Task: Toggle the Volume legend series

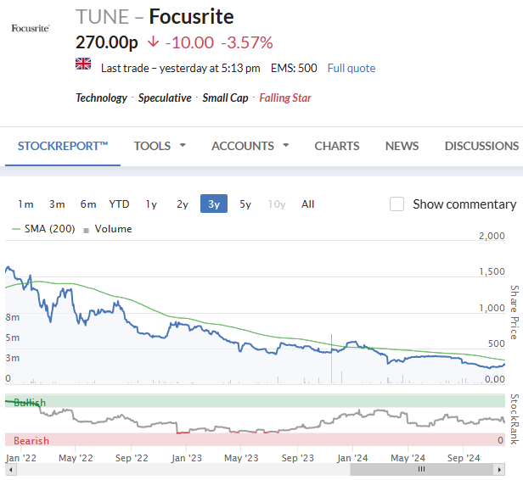Action: pyautogui.click(x=108, y=229)
